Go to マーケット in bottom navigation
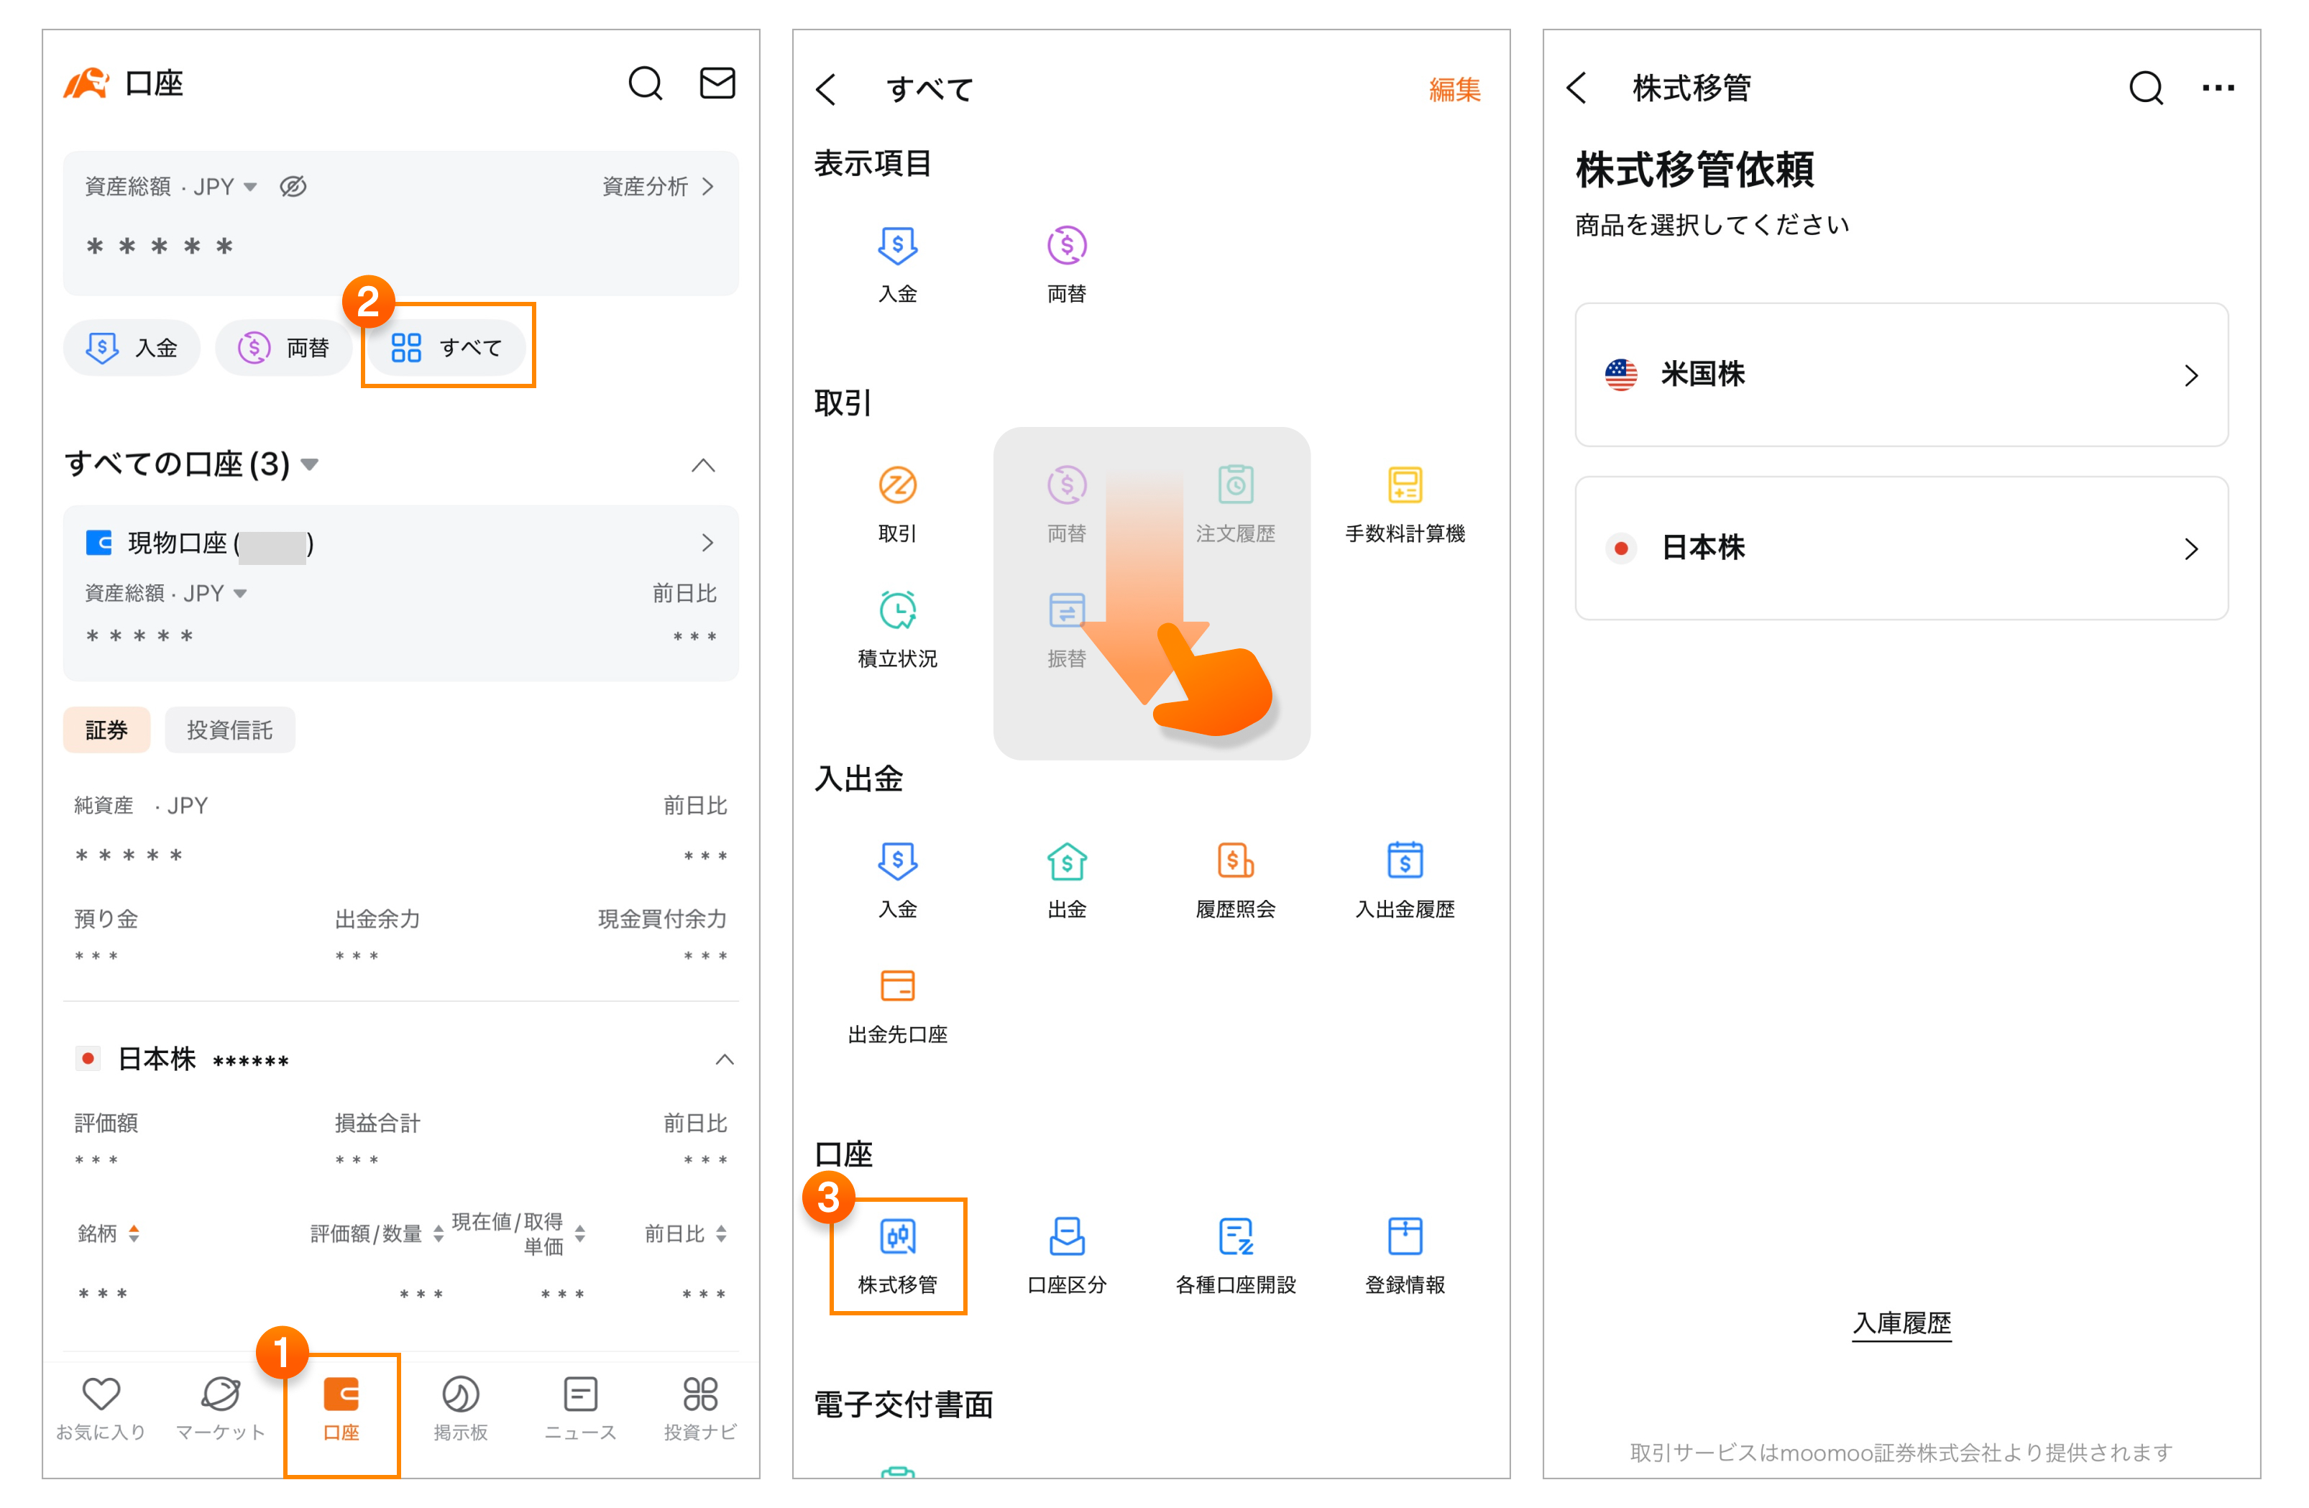 (220, 1407)
